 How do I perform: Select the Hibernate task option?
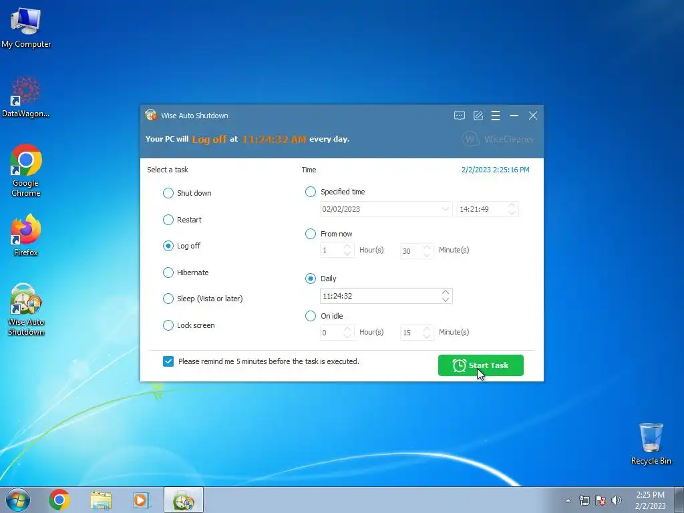pos(186,273)
